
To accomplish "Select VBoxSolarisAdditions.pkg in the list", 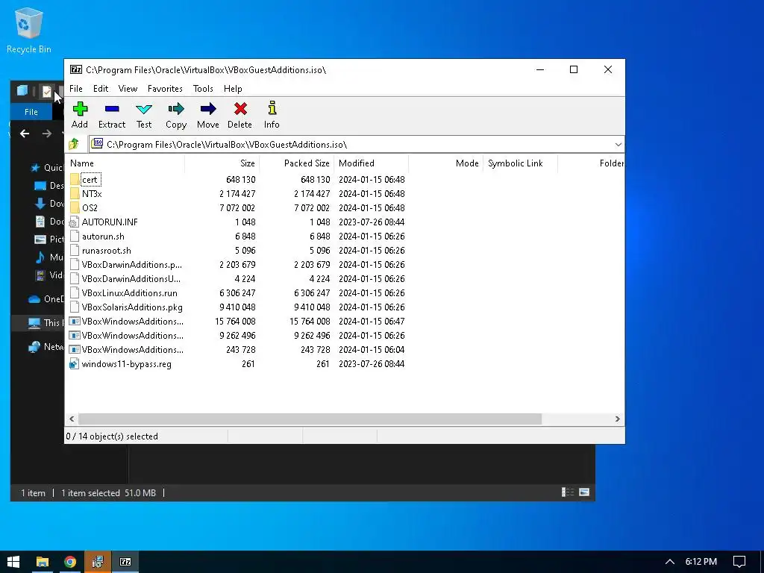I will pyautogui.click(x=132, y=307).
